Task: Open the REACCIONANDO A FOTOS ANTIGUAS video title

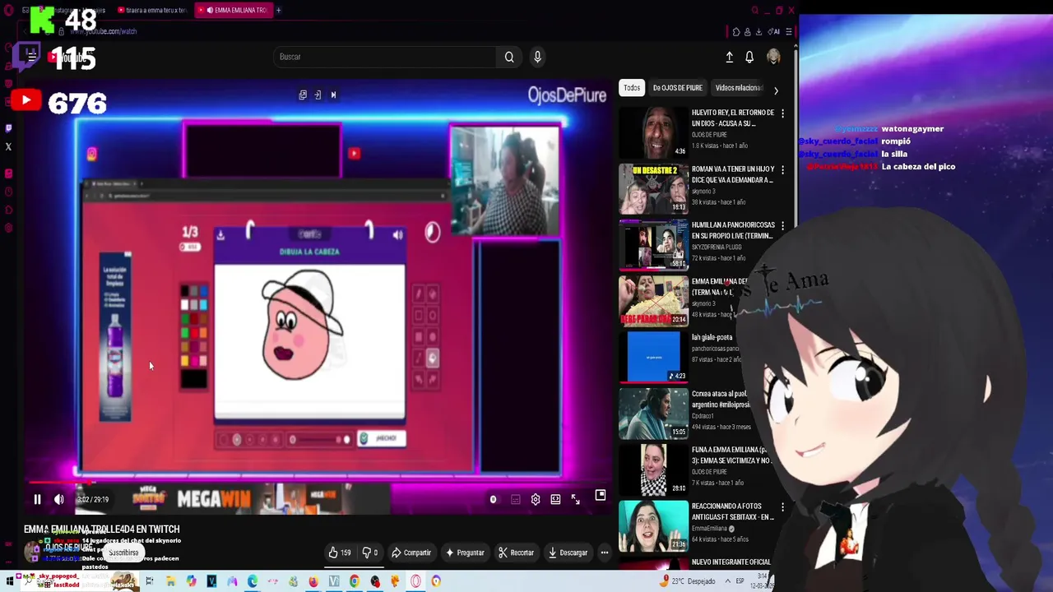Action: pyautogui.click(x=733, y=511)
